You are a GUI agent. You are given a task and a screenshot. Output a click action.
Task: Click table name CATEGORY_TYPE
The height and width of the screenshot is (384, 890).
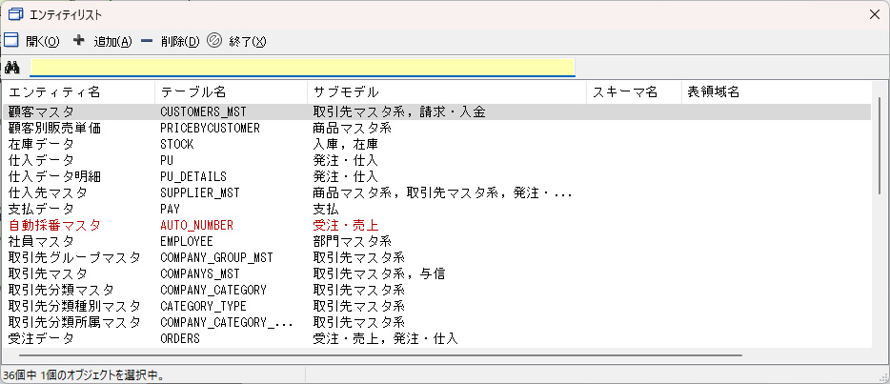pyautogui.click(x=203, y=306)
